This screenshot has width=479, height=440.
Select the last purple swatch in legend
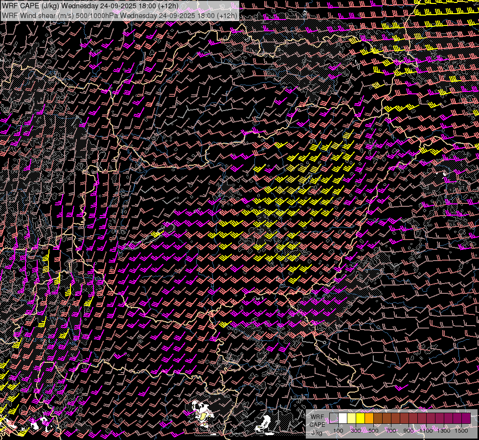pyautogui.click(x=466, y=418)
